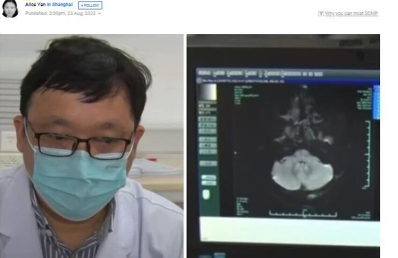This screenshot has height=258, width=398.
Task: Open the 'Why you can trust SCMP' link
Action: click(351, 14)
